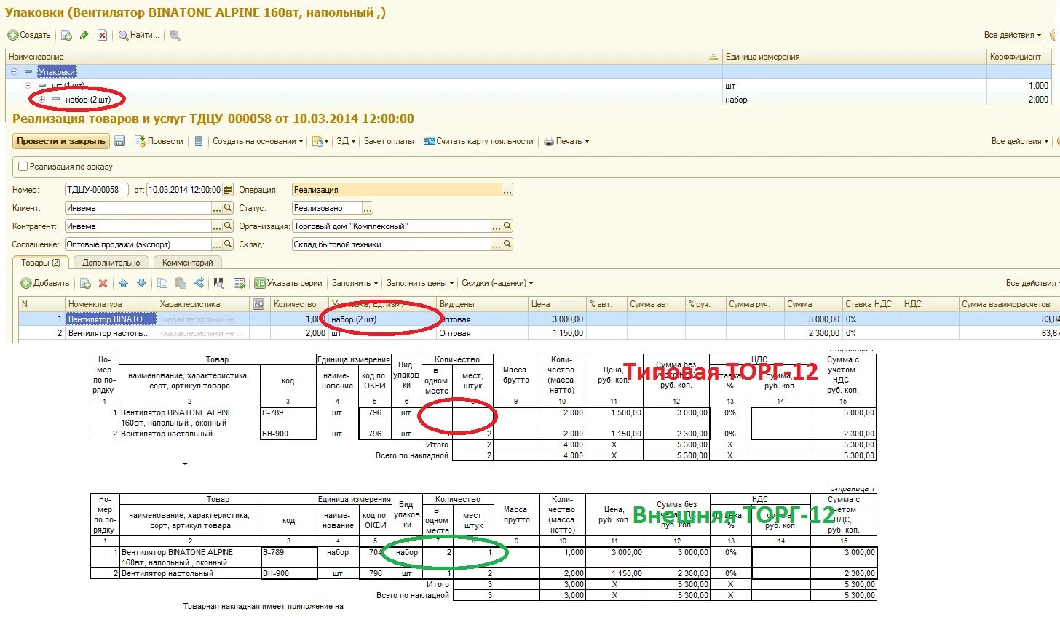
Task: Open Все действия menu in Упаковки window
Action: coord(1013,35)
